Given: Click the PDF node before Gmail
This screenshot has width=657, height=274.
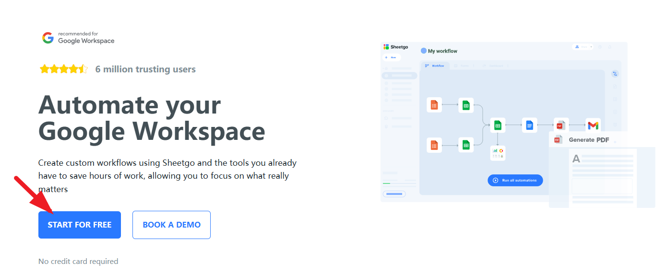Looking at the screenshot, I should tap(561, 125).
